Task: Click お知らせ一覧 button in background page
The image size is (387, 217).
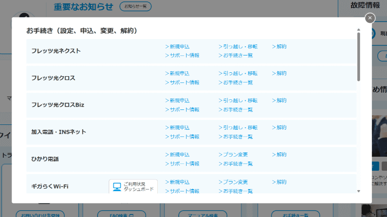Action: 135,6
